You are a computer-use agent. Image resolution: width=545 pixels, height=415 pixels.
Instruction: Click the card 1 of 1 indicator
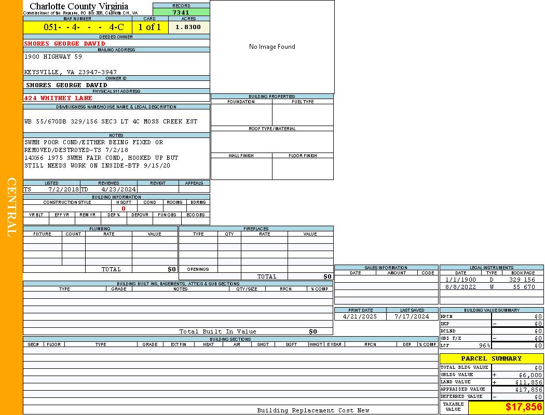click(149, 27)
